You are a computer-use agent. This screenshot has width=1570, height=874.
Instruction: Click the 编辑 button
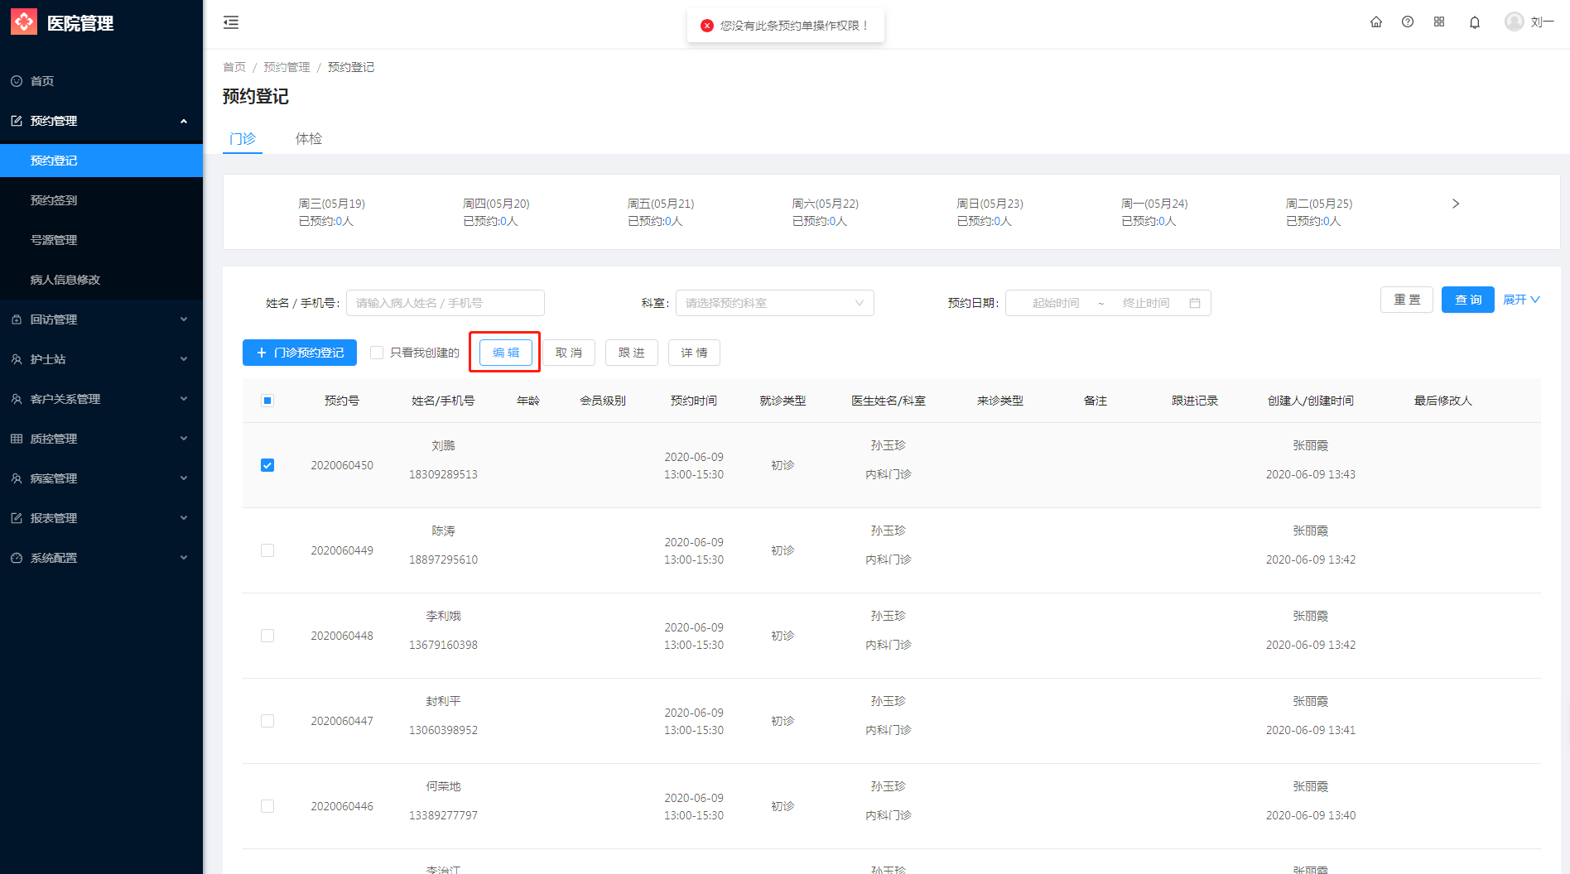click(x=506, y=353)
